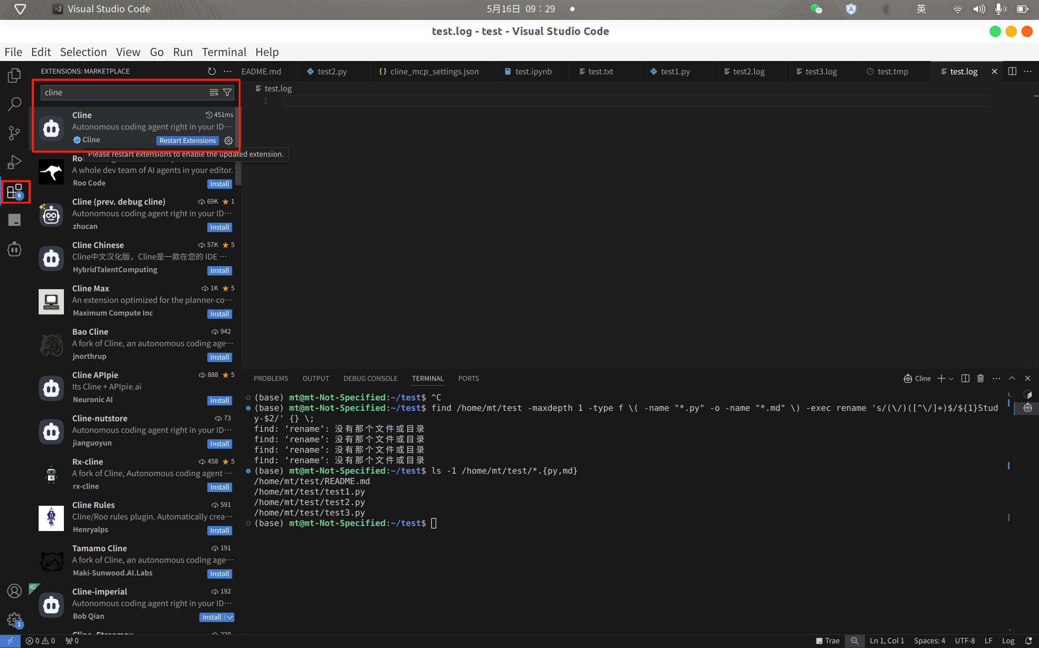Refresh the extensions marketplace list

(212, 71)
